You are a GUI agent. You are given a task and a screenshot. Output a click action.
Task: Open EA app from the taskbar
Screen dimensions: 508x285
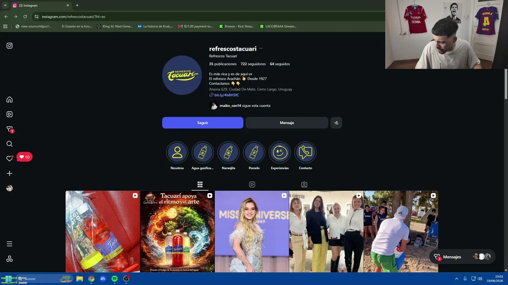tap(103, 279)
